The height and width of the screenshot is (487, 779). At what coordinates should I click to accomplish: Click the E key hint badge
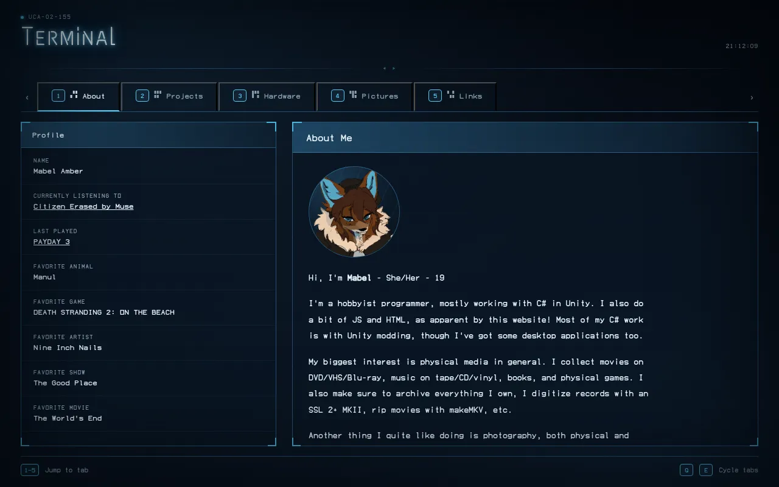click(706, 470)
